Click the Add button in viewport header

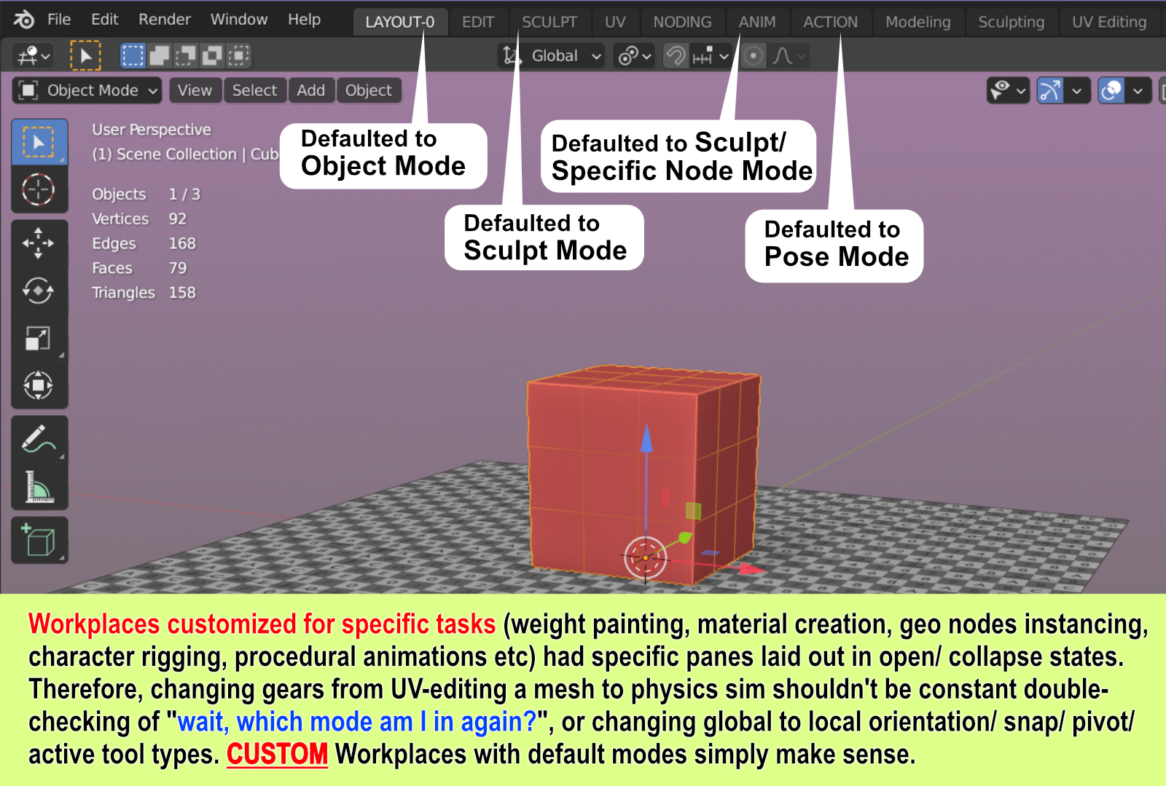310,90
